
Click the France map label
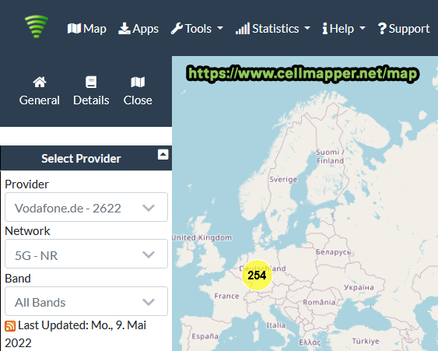pyautogui.click(x=227, y=296)
